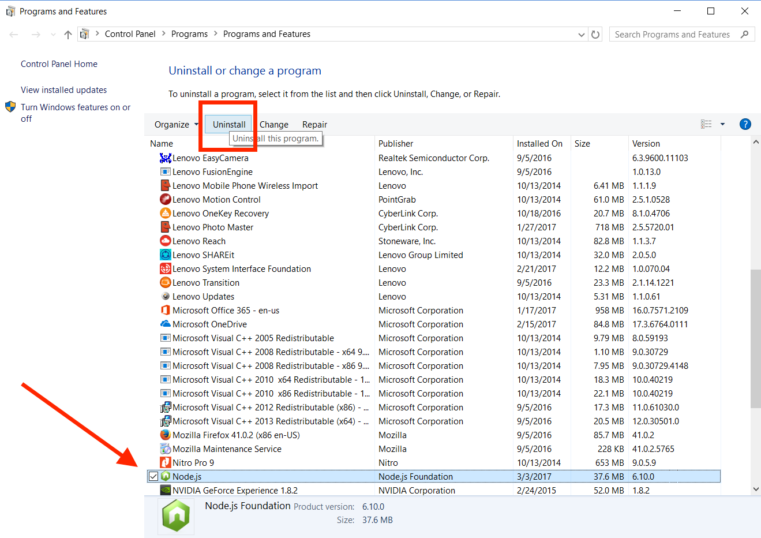Click Uninstall in the toolbar
This screenshot has width=761, height=538.
(x=229, y=124)
